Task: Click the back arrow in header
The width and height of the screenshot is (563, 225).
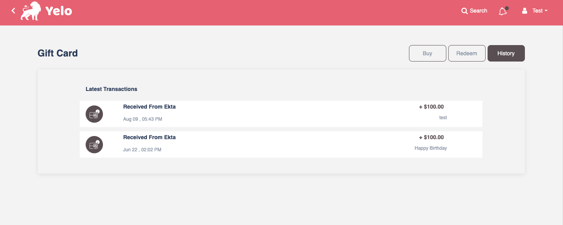Action: [13, 11]
